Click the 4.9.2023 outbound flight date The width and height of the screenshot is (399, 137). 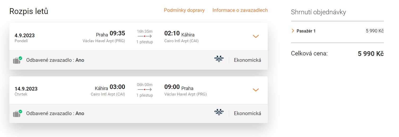(x=25, y=35)
